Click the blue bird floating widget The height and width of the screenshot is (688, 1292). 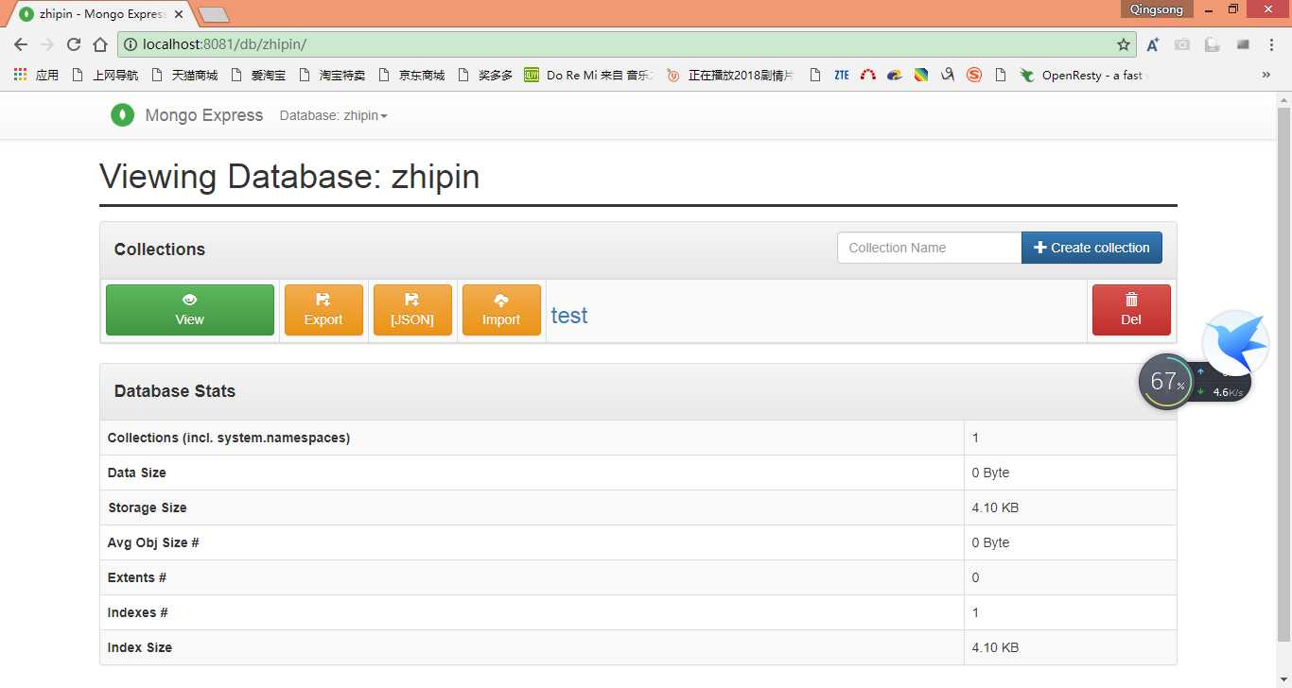pyautogui.click(x=1236, y=344)
